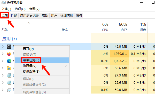The width and height of the screenshot is (155, 94).
Task: Select the Windows Explorer folder icon
Action: pos(9,68)
